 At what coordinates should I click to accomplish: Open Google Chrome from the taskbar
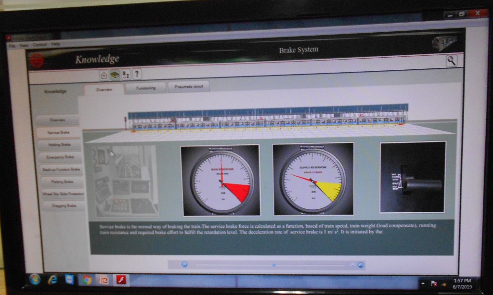click(x=87, y=280)
